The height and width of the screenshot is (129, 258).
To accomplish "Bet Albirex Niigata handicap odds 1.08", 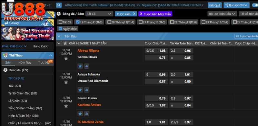I will 156,51.
